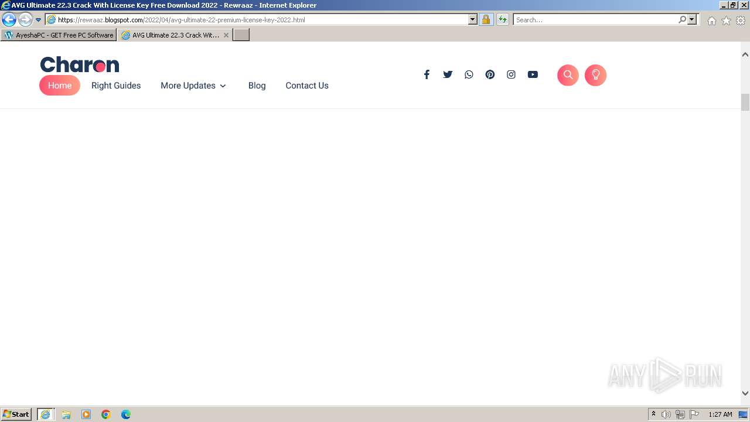
Task: Toggle dark mode with the lightbulb button
Action: click(x=595, y=75)
